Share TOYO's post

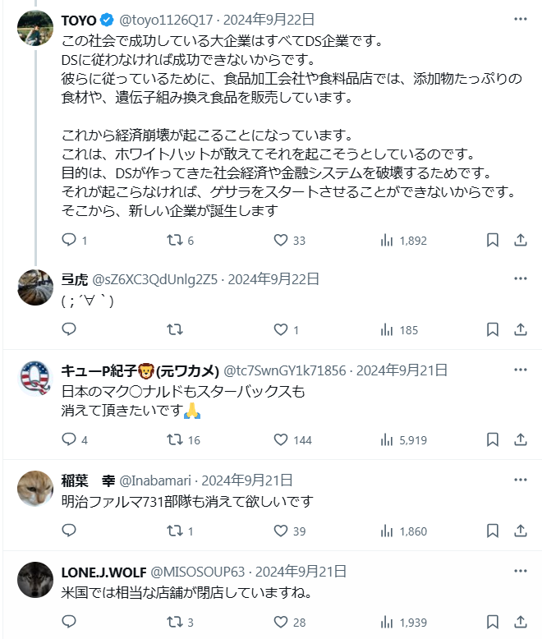coord(520,240)
